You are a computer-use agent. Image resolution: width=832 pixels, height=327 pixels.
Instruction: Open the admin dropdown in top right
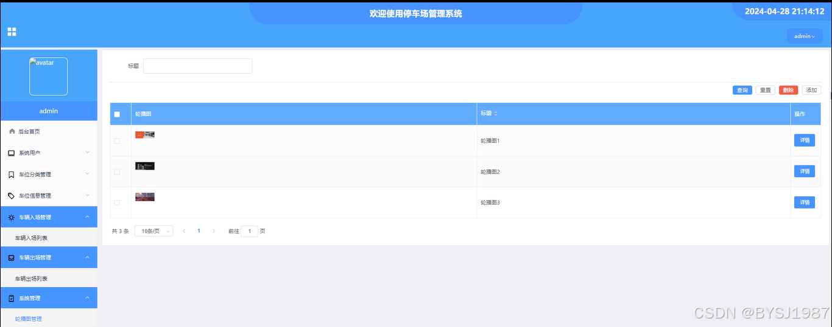(x=805, y=36)
